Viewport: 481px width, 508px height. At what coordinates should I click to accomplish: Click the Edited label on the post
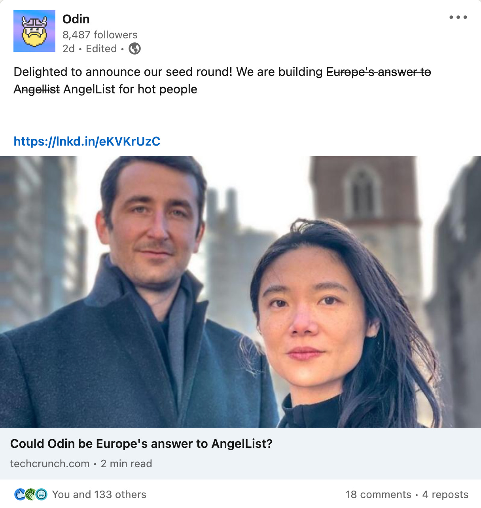pyautogui.click(x=101, y=49)
